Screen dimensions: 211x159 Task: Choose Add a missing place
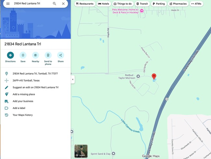pyautogui.click(x=24, y=94)
